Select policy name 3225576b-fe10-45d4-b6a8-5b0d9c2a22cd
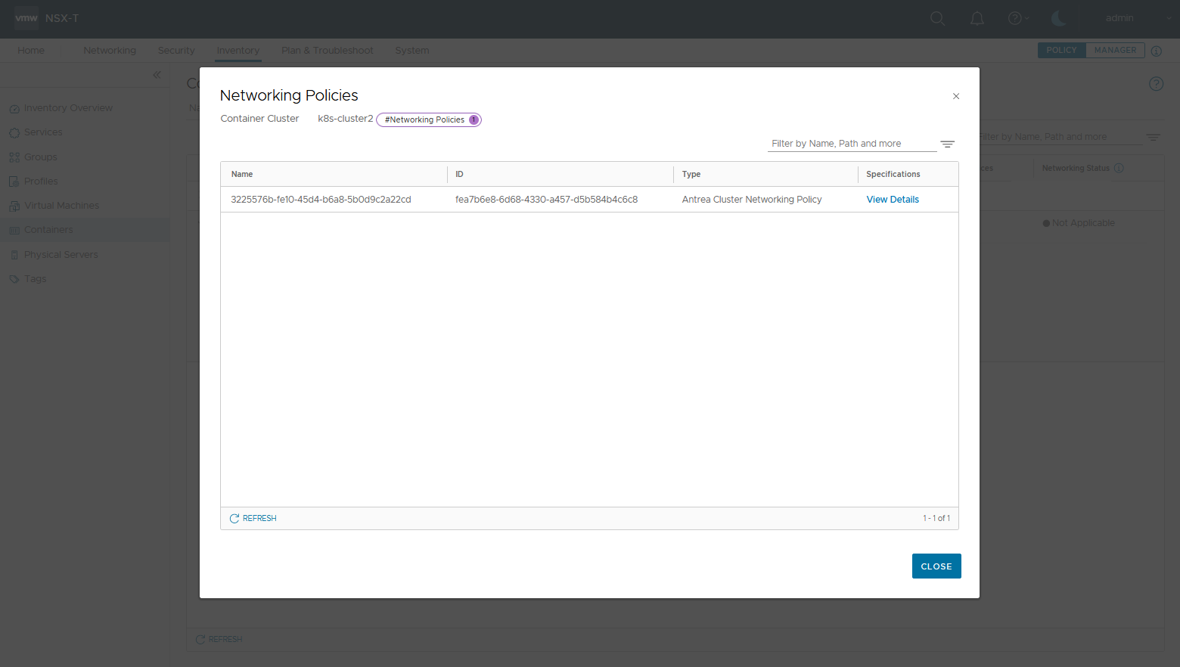Image resolution: width=1180 pixels, height=667 pixels. pos(321,200)
